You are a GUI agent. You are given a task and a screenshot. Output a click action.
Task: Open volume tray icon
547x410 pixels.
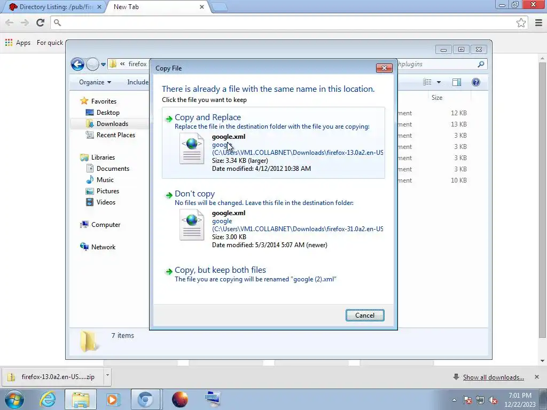[x=493, y=400]
